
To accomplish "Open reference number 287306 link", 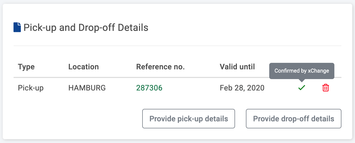I will [149, 88].
